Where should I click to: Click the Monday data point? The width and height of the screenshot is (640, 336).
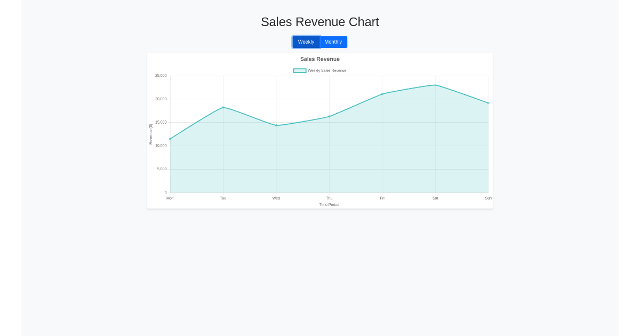click(170, 138)
